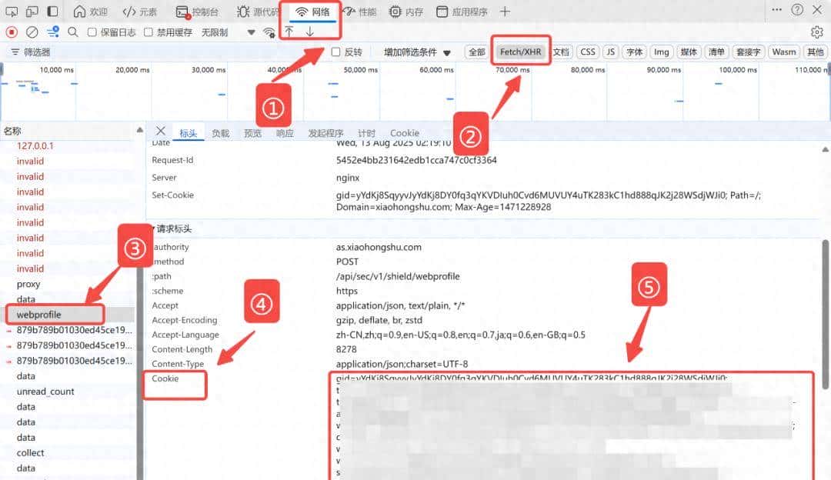Open the Application (应用程序) tab
This screenshot has height=480, width=831.
(462, 12)
